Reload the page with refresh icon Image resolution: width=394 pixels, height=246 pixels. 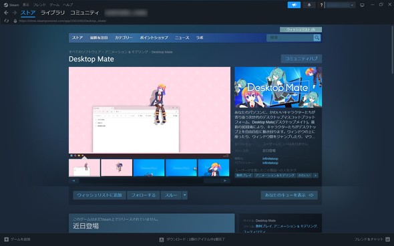click(x=7, y=21)
